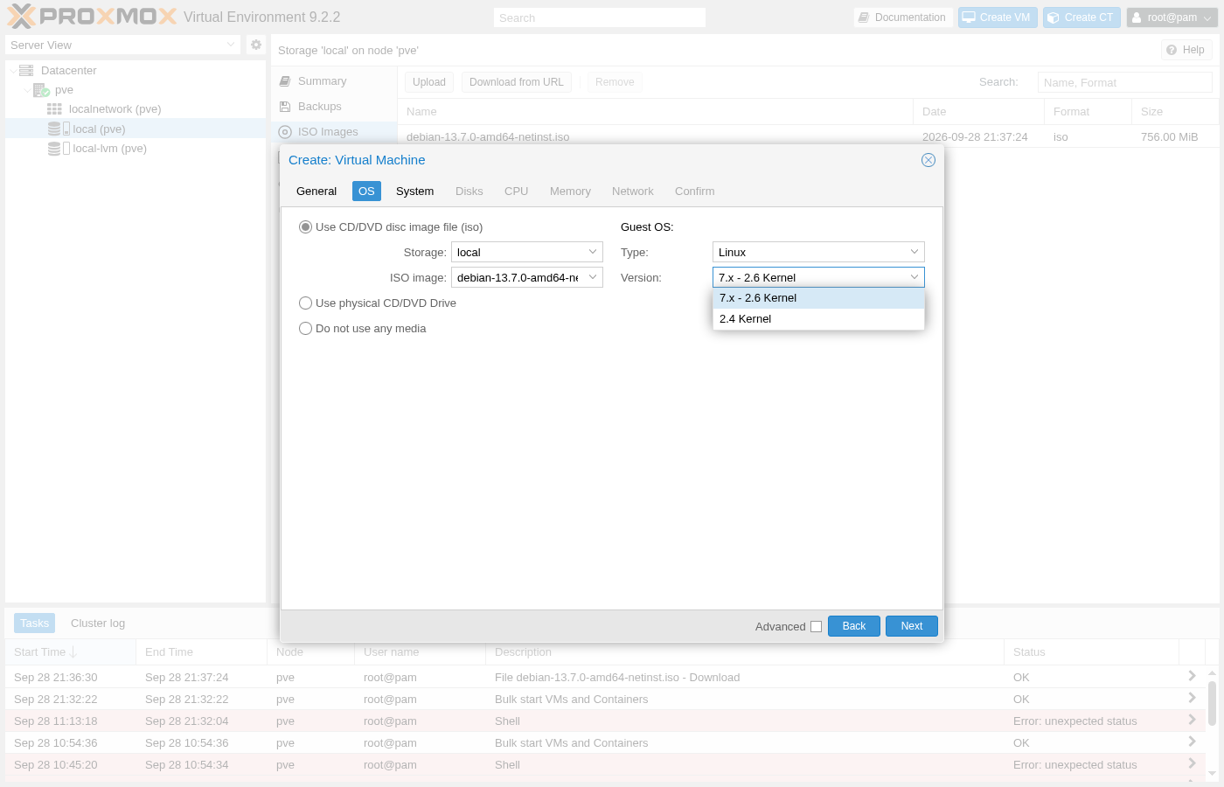Screen dimensions: 1224x787
Task: Click the Description column header
Action: tap(745, 652)
